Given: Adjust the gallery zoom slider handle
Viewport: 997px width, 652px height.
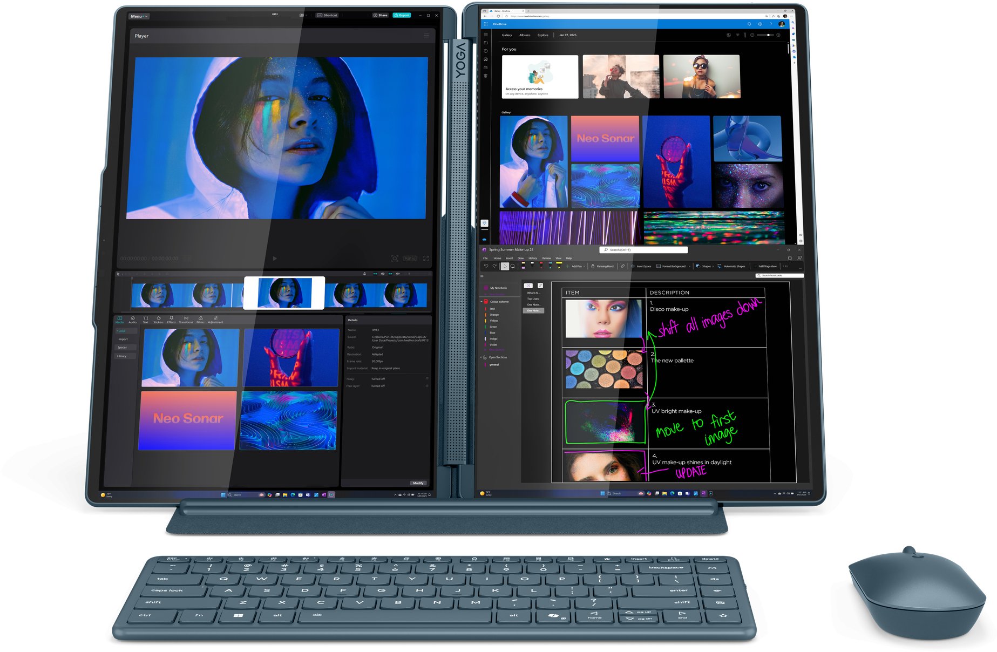Looking at the screenshot, I should click(768, 35).
